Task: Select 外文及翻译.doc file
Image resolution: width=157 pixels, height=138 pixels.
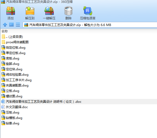Action: coord(15,107)
